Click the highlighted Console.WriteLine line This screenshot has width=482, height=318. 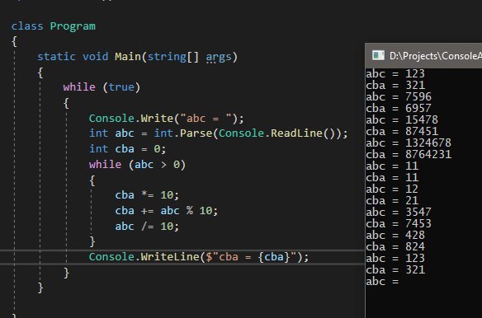pos(199,257)
